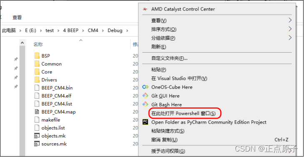Select the objects.list file name
The width and height of the screenshot is (304, 157).
tap(53, 128)
